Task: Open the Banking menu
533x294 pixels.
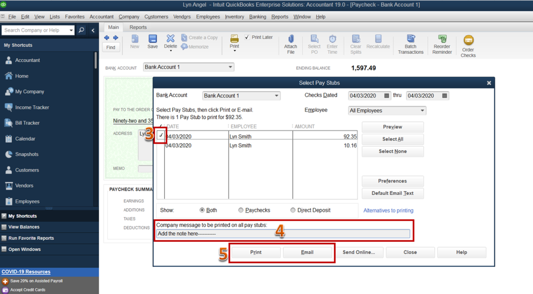Action: pos(257,17)
